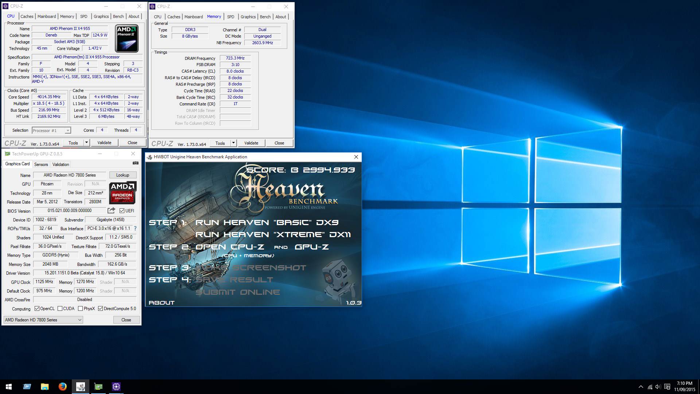Click the left CPU-Z title bar icon
This screenshot has height=394, width=700.
(x=5, y=6)
